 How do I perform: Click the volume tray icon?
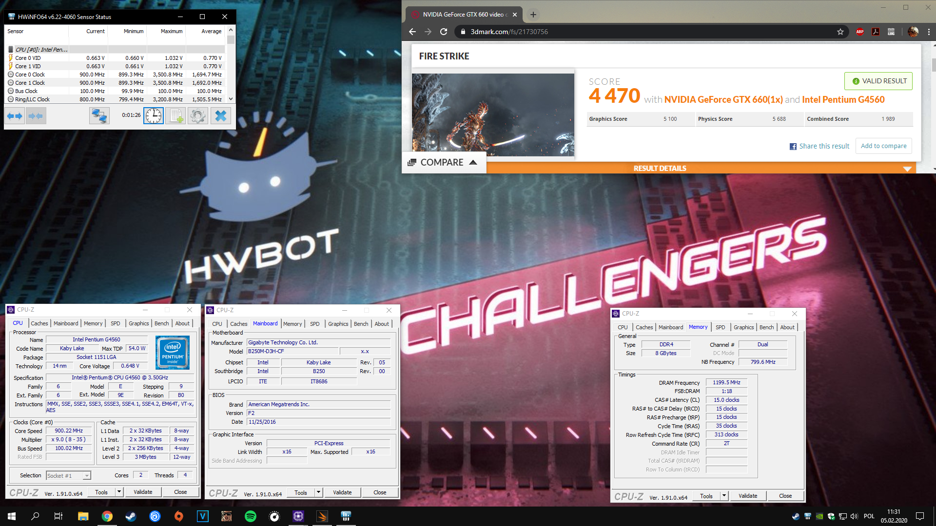tap(854, 516)
